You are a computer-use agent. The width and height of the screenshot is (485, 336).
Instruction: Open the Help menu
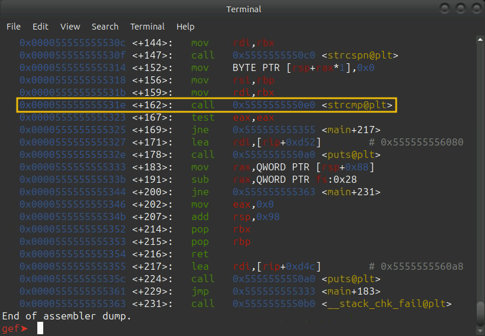(185, 27)
